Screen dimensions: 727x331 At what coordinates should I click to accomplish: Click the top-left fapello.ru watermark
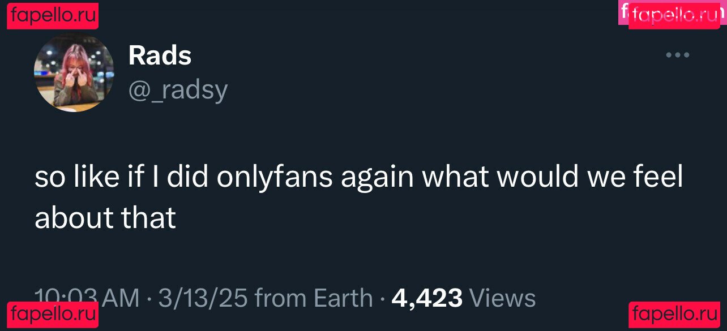point(53,15)
